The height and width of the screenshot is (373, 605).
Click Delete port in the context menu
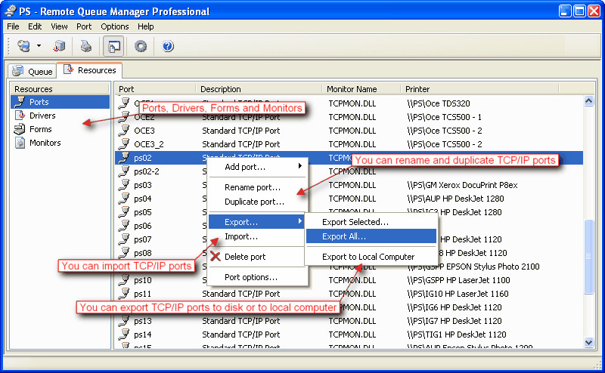point(245,257)
